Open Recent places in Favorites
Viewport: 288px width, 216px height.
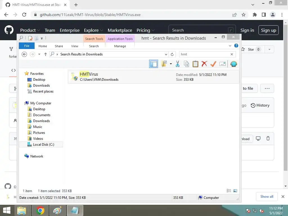[43, 91]
